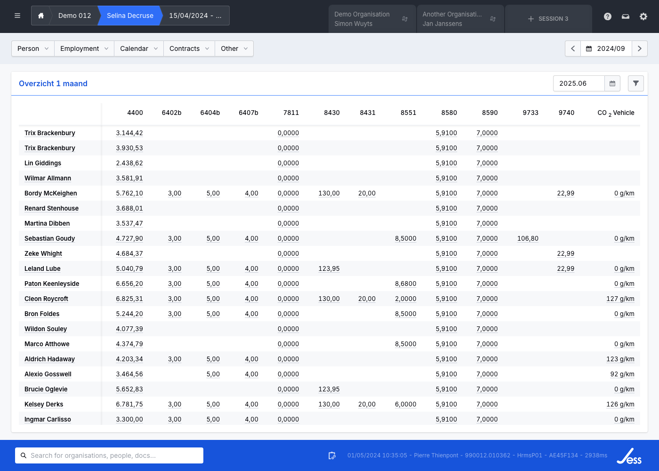Image resolution: width=659 pixels, height=471 pixels.
Task: Select the Selina Decruse breadcrumb
Action: [x=130, y=16]
